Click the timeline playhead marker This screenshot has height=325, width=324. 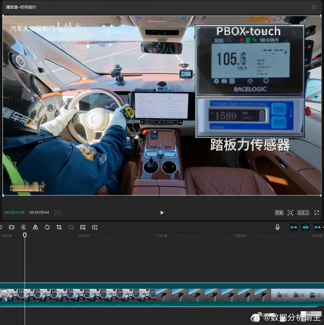(25, 235)
